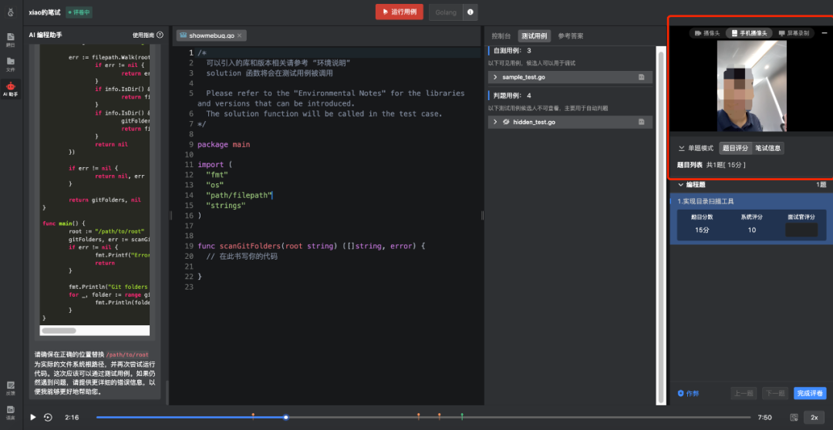Image resolution: width=833 pixels, height=430 pixels.
Task: Open the 文件 files panel in the sidebar
Action: [x=11, y=64]
